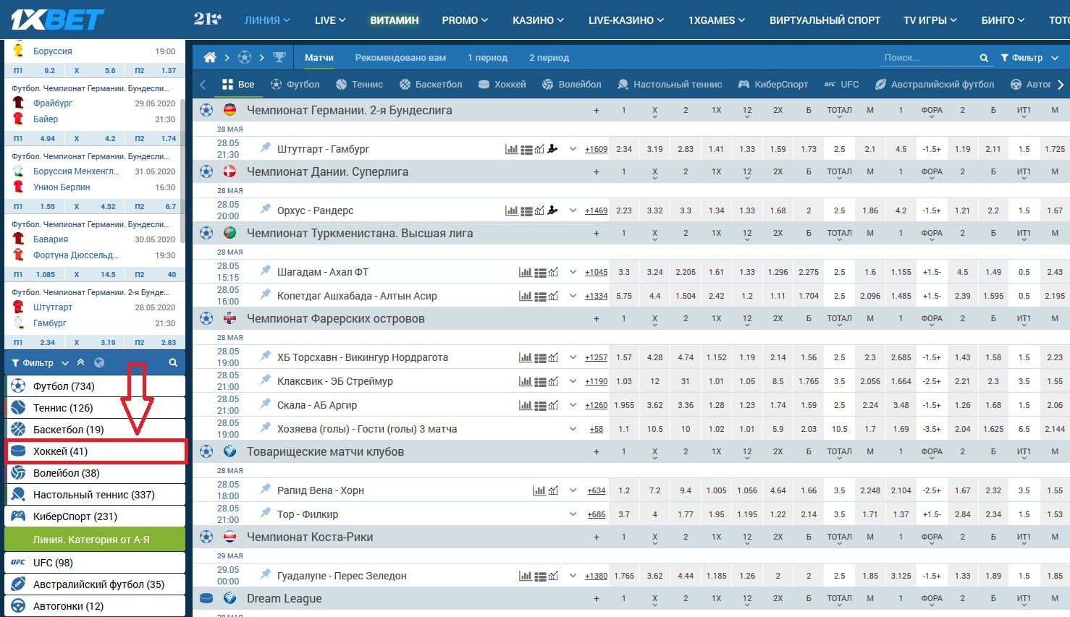Switch to the 1 период tab

click(487, 57)
